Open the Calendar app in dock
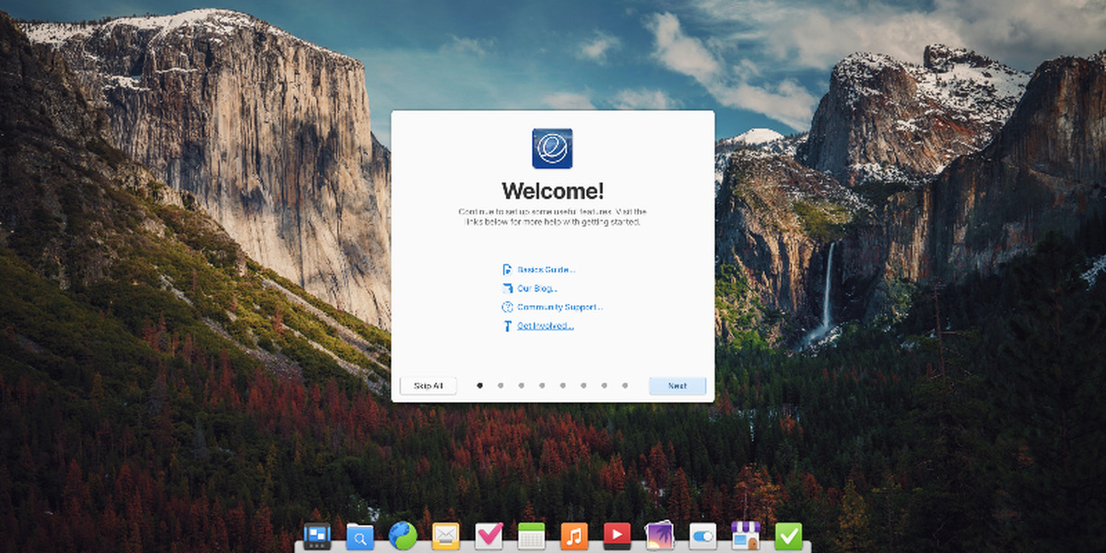Image resolution: width=1106 pixels, height=553 pixels. (x=532, y=535)
